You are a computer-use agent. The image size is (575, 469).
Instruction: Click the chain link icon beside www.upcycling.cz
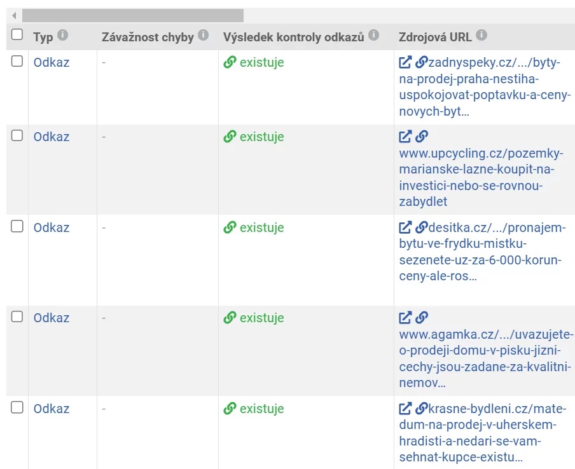pyautogui.click(x=421, y=136)
